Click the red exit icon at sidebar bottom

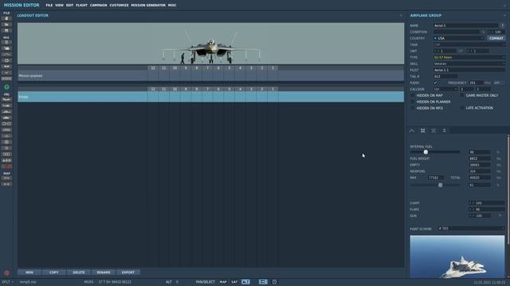6,273
